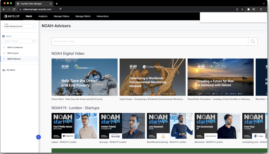Open Manage Watch tab
Image resolution: width=269 pixels, height=154 pixels.
(x=83, y=16)
